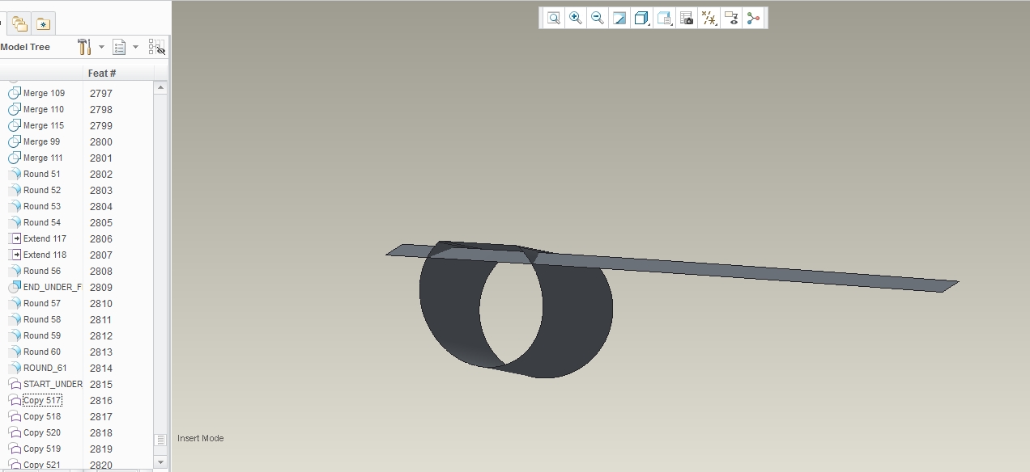Click the Feat # column header
The height and width of the screenshot is (472, 1030).
point(102,73)
